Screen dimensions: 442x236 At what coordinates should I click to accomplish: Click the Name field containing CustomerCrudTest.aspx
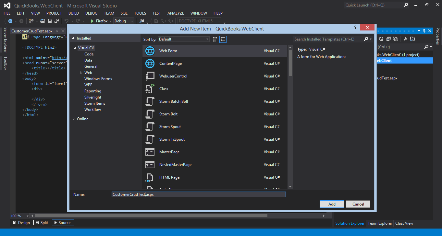click(199, 195)
